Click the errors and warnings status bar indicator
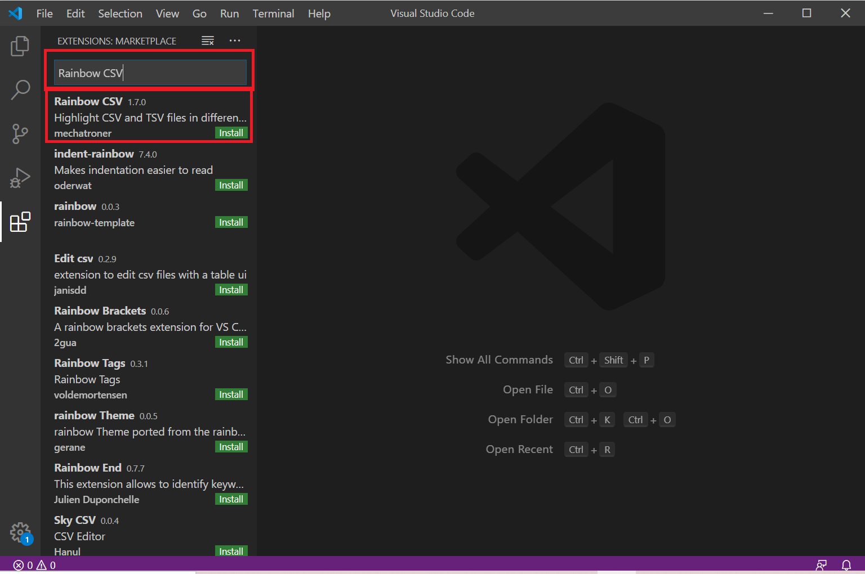Image resolution: width=865 pixels, height=574 pixels. click(33, 565)
